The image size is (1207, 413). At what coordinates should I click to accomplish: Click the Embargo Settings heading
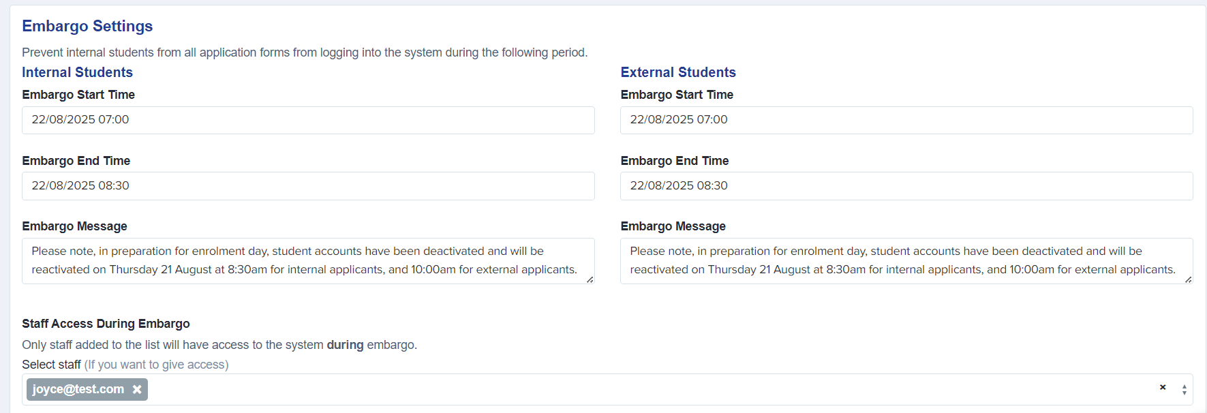tap(87, 26)
